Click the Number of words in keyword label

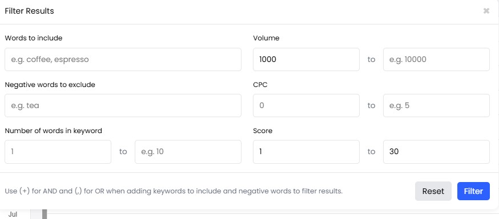(x=54, y=131)
